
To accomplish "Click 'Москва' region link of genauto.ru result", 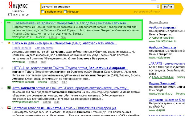I will (41, 37).
